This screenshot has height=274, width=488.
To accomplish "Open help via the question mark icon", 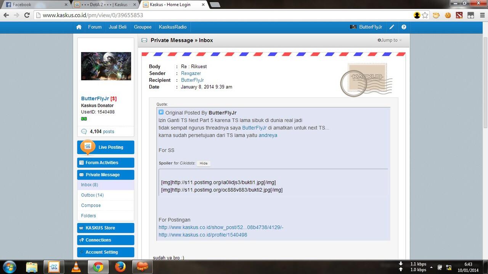I will tap(404, 27).
